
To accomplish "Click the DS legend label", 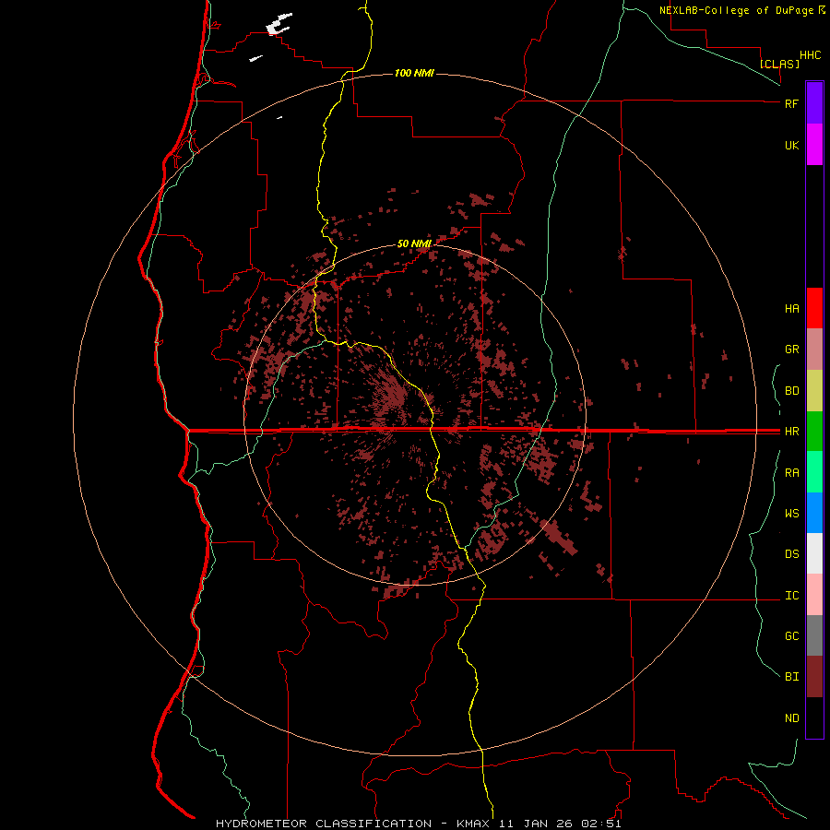I will point(791,554).
